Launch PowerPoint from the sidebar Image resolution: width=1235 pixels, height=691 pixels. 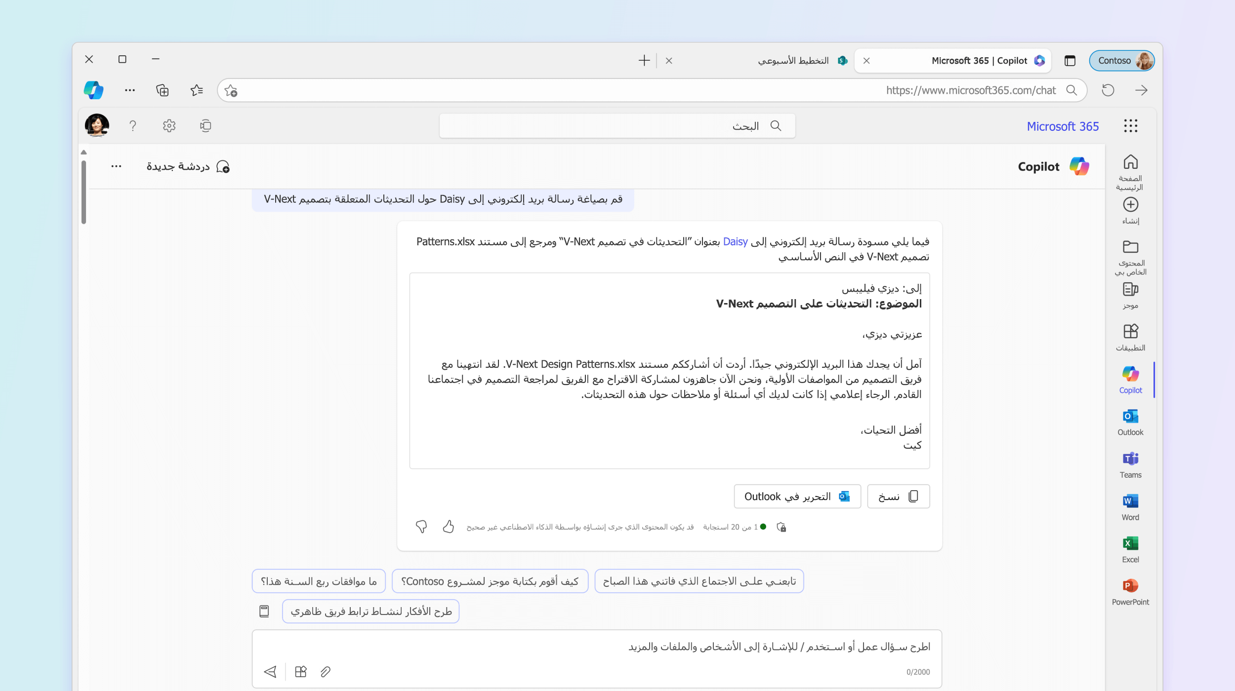click(1130, 592)
